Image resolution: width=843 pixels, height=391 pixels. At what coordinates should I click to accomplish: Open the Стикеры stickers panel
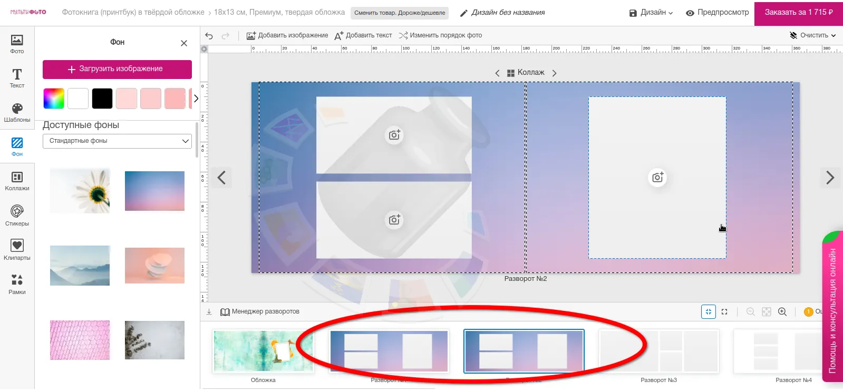click(x=17, y=216)
